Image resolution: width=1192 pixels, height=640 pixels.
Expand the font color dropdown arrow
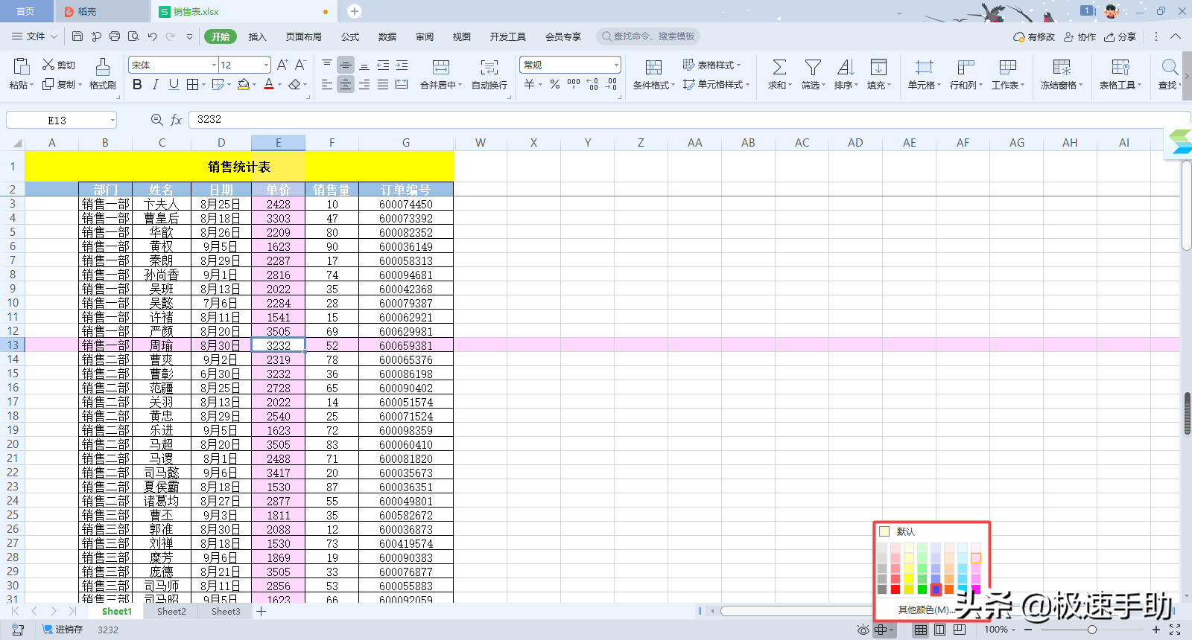[280, 85]
